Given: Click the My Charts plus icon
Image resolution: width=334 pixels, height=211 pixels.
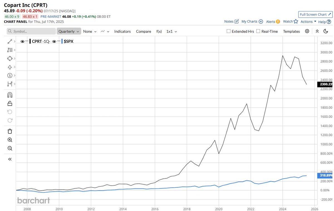Looking at the screenshot, I should (x=261, y=21).
